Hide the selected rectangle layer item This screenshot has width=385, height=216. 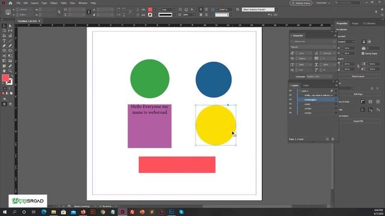(290, 100)
